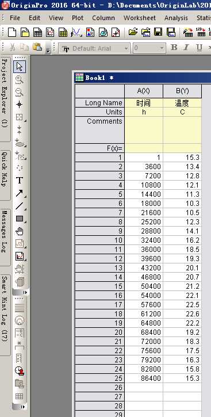This screenshot has width=211, height=417.
Task: Click the Insert Equation tool
Action: 20,244
